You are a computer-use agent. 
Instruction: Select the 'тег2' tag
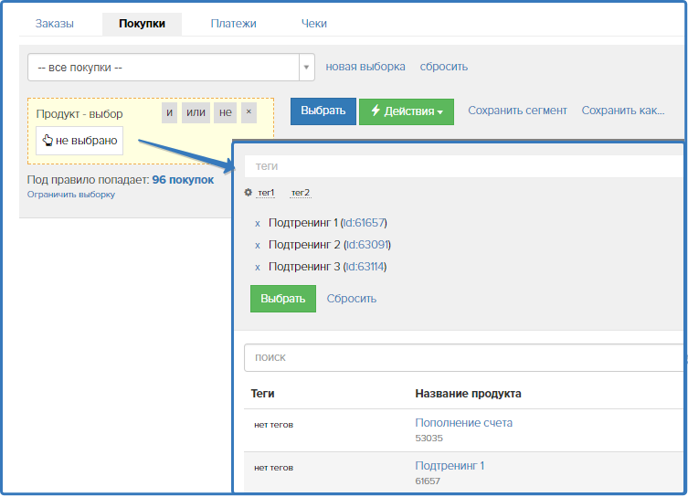click(301, 193)
